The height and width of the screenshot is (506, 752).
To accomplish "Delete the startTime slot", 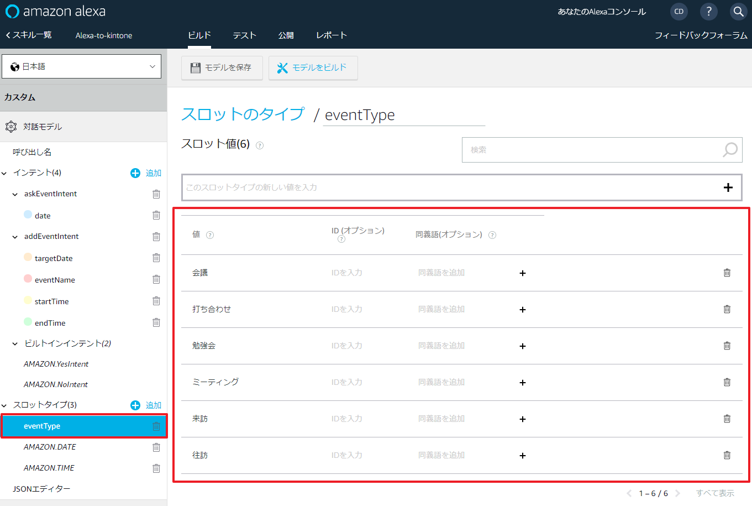I will click(156, 301).
